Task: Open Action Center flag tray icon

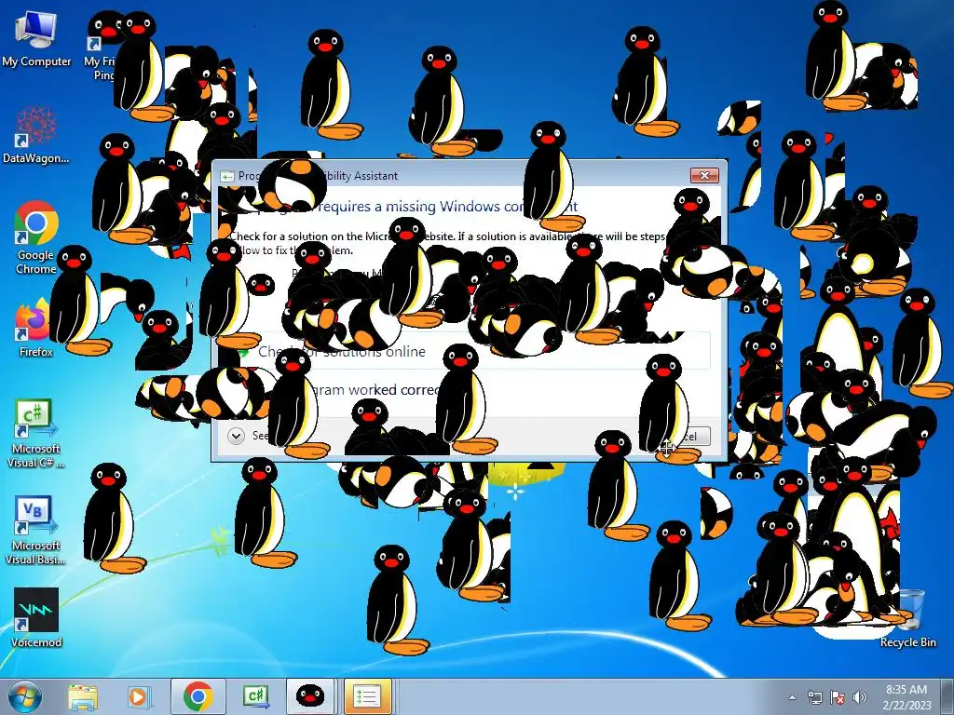Action: [838, 697]
